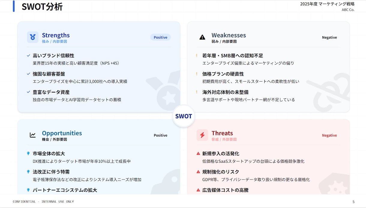Click the Opportunities heading
This screenshot has width=366, height=208.
click(62, 133)
